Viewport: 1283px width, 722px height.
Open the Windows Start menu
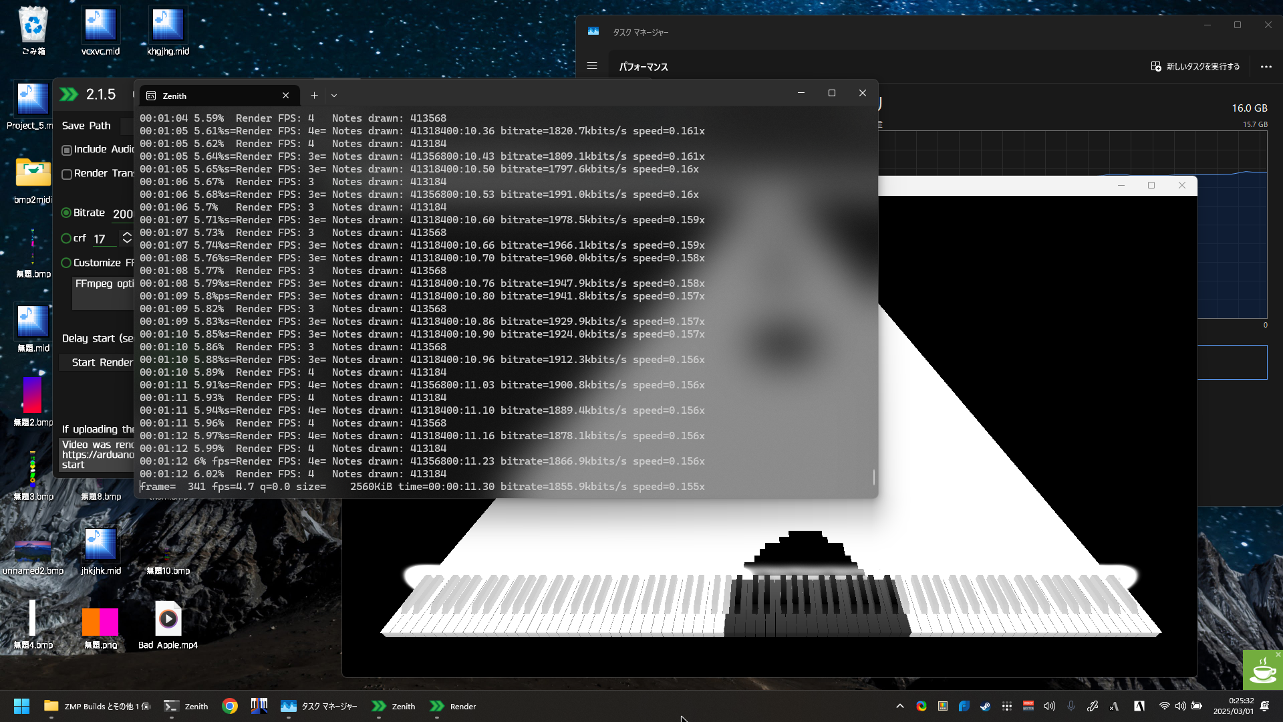pyautogui.click(x=21, y=706)
